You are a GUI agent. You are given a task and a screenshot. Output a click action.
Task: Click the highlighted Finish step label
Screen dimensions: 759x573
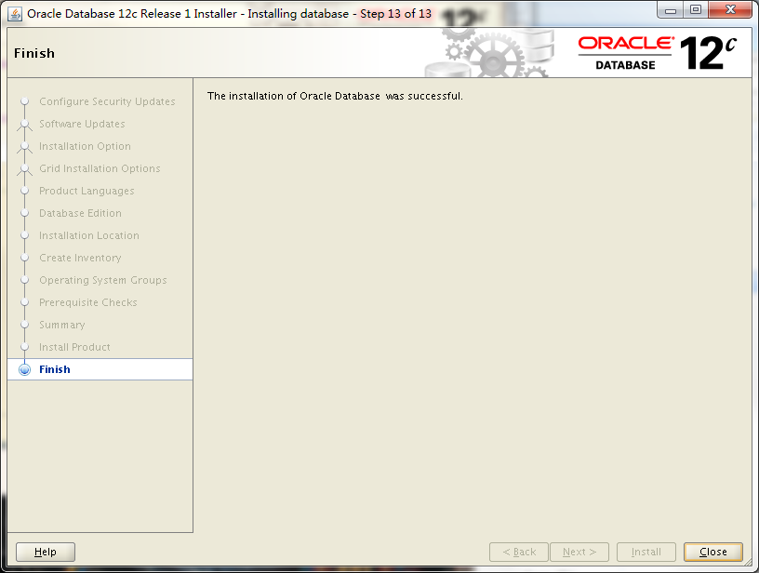[54, 369]
